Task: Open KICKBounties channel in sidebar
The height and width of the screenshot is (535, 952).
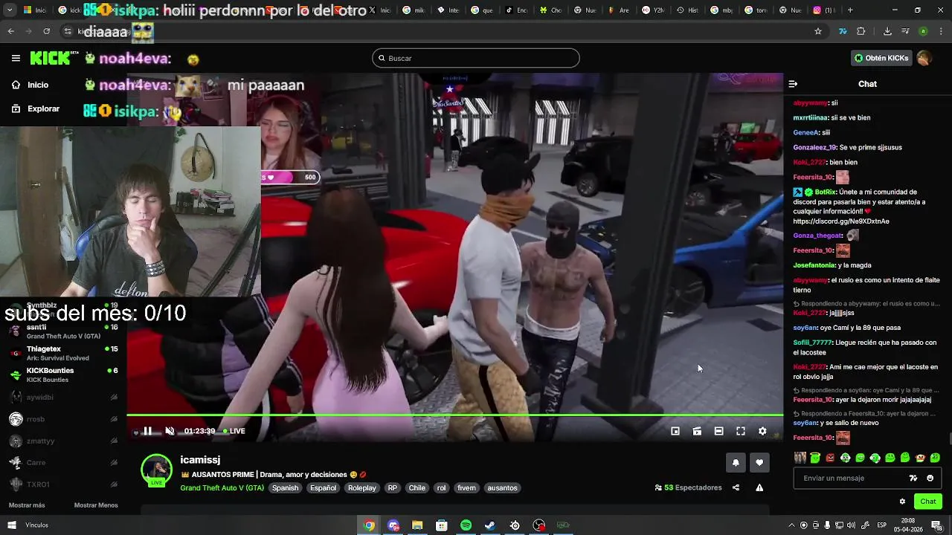Action: coord(63,374)
